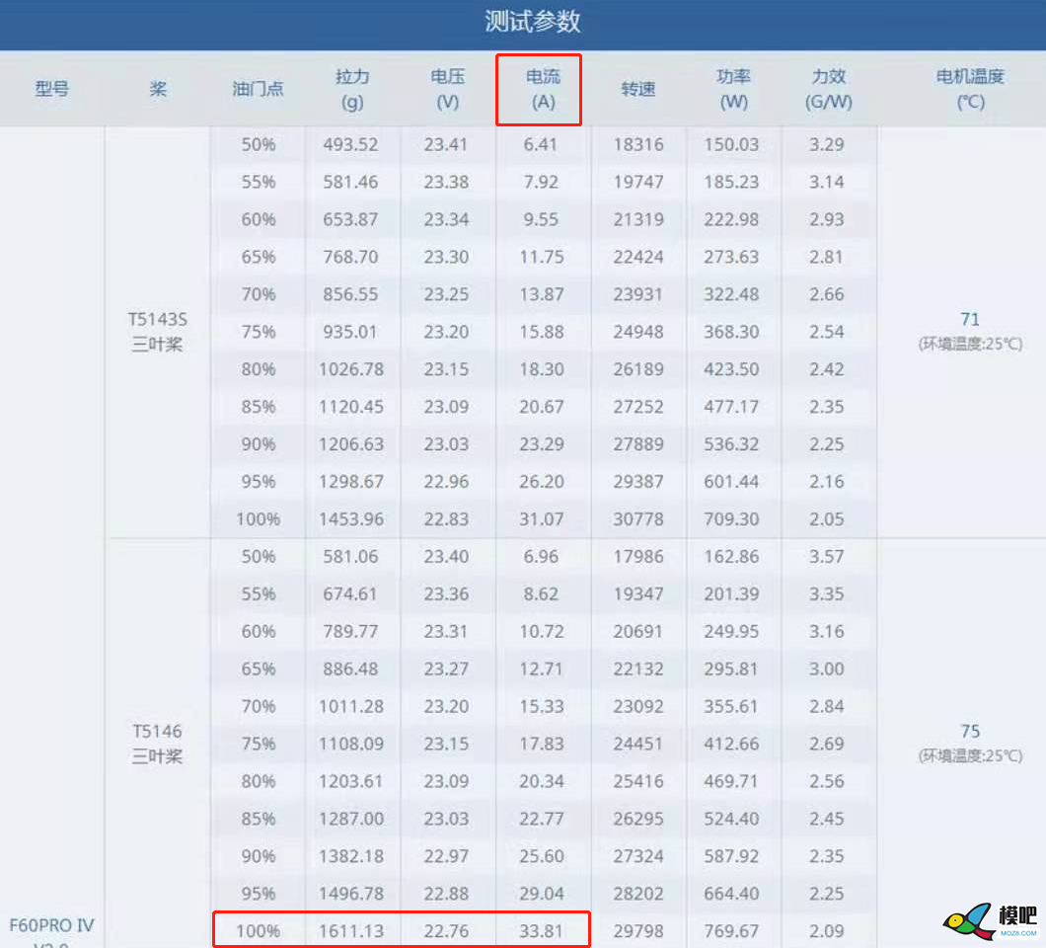
Task: Click the 测试参数 table title
Action: [x=532, y=22]
